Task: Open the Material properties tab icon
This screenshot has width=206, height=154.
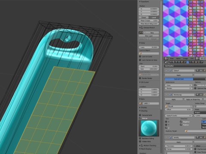Action: pos(193,62)
